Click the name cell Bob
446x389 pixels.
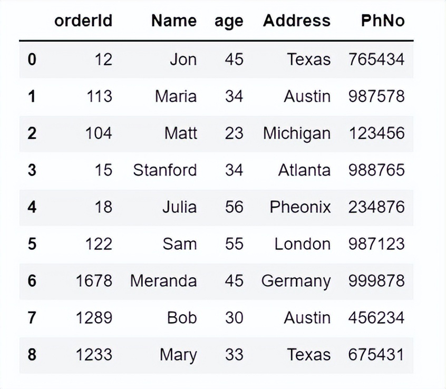(x=182, y=318)
